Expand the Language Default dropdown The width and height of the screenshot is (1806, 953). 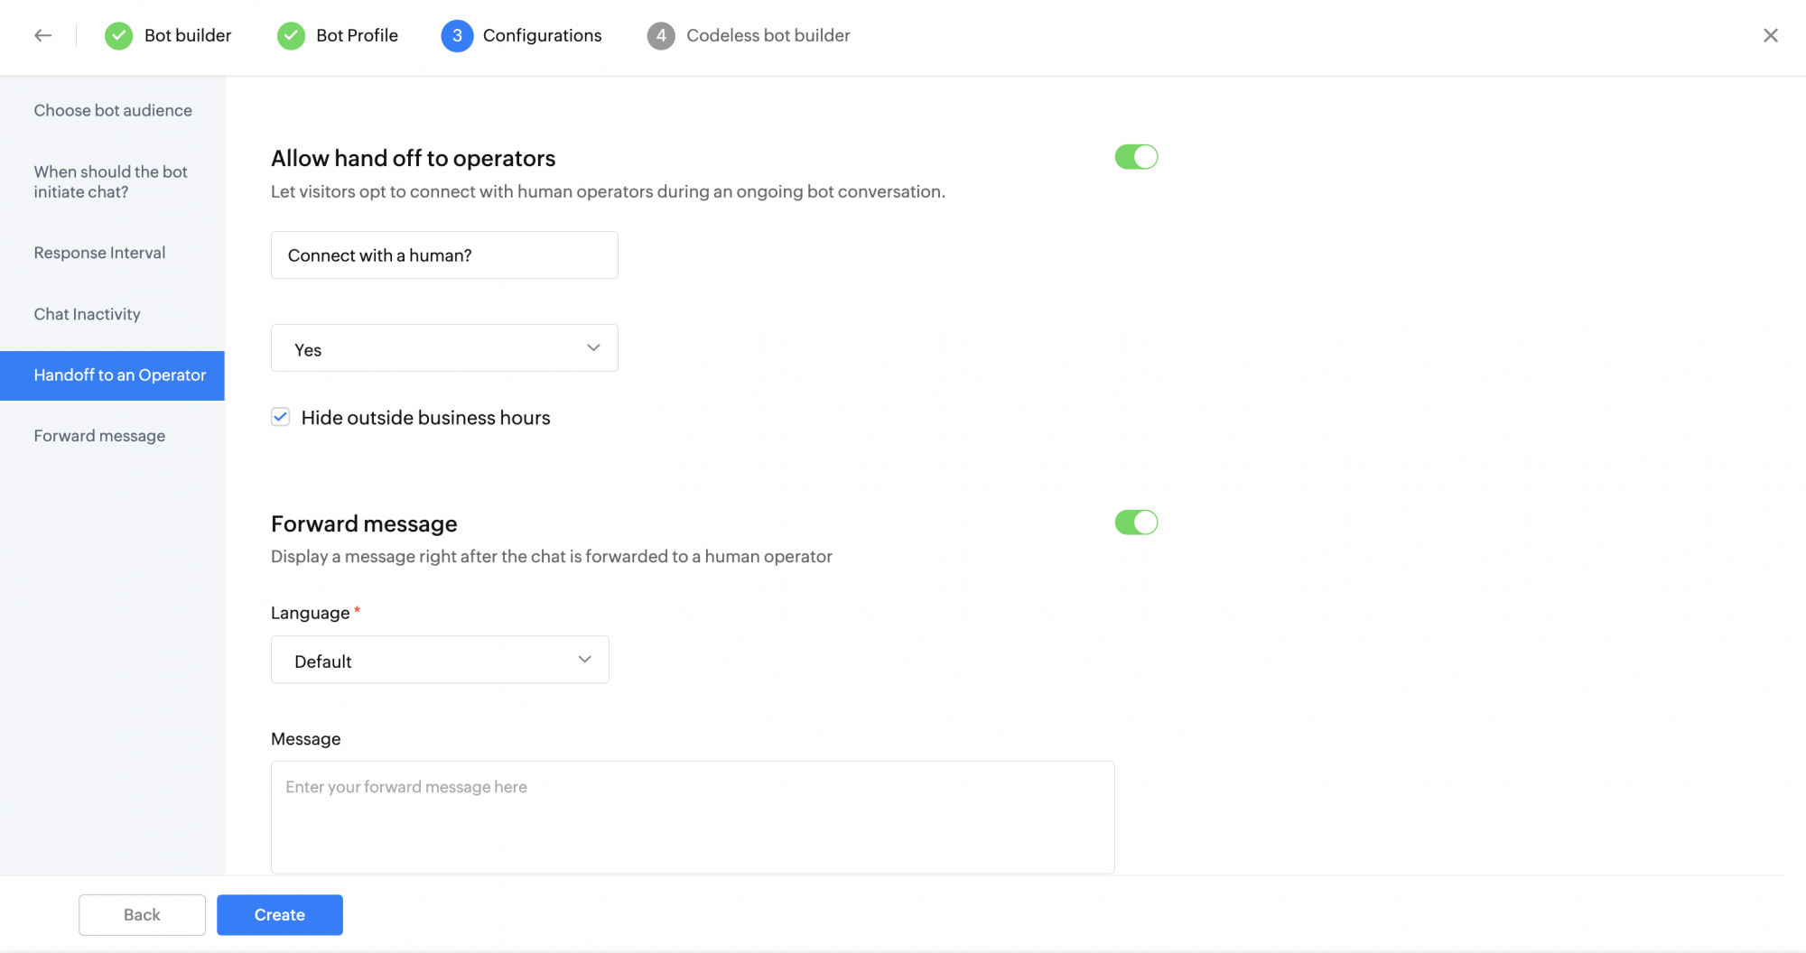(440, 660)
